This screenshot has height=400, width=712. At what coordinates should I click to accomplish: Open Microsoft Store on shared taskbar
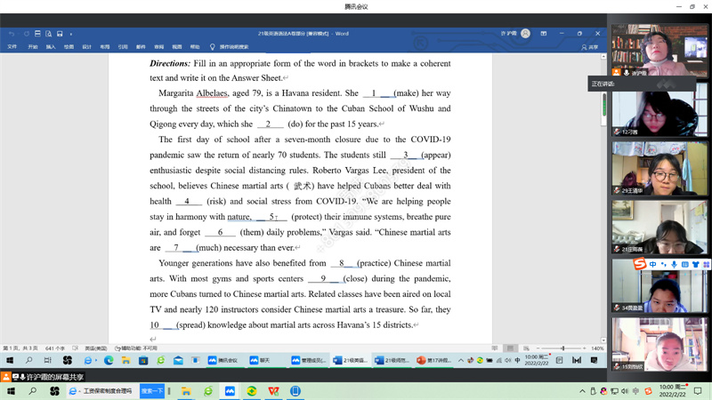(143, 360)
